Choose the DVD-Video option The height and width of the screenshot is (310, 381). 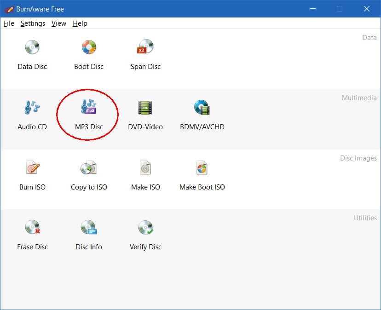pos(145,115)
